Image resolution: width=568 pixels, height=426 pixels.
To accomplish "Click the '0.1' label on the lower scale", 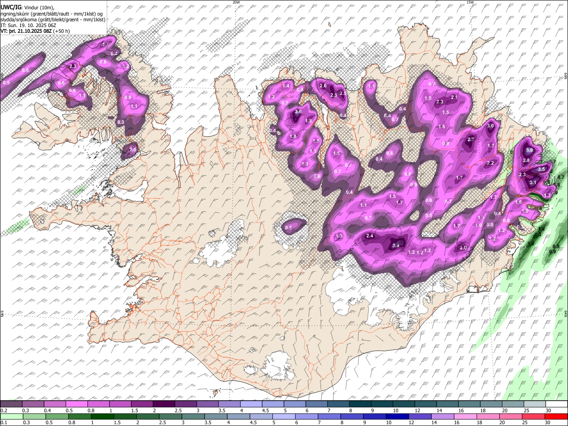I will 4,422.
